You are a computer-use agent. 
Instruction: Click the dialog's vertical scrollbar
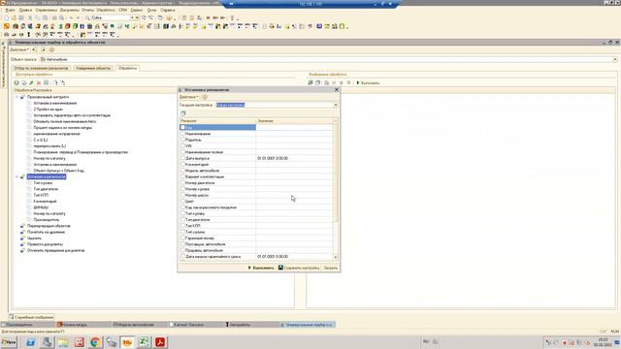(x=336, y=174)
